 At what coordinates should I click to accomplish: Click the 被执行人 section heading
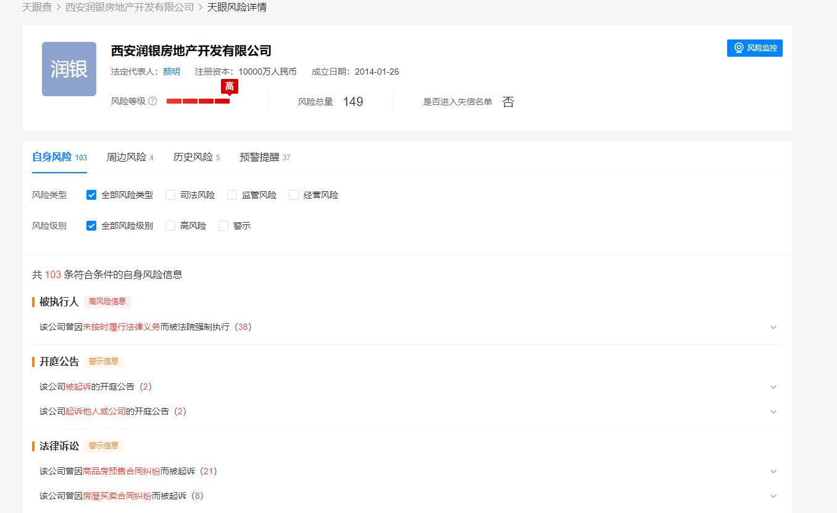coord(59,302)
